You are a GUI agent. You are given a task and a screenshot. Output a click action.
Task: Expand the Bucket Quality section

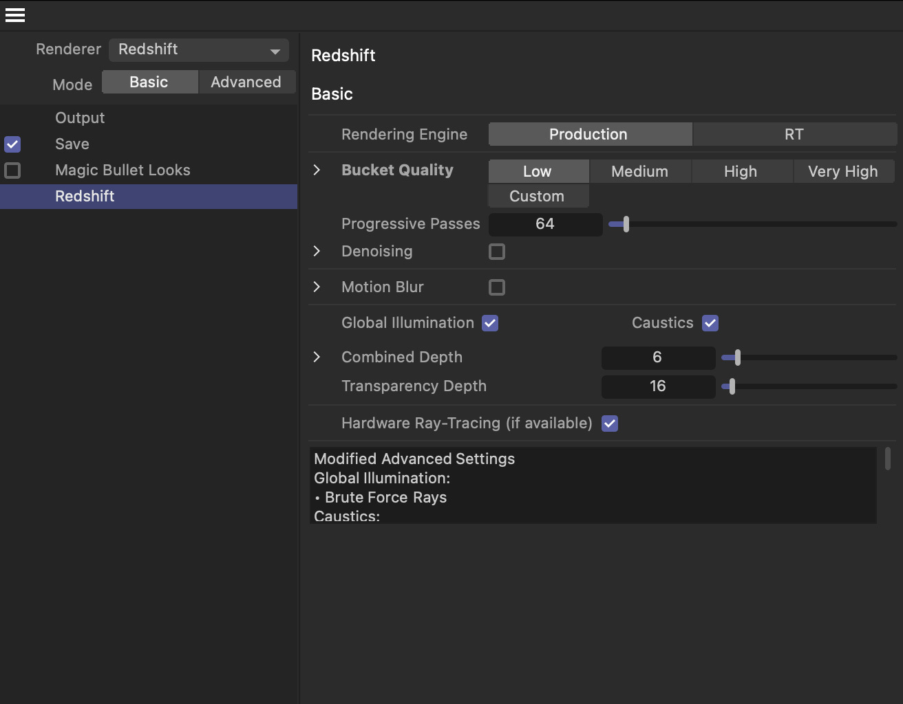(317, 170)
